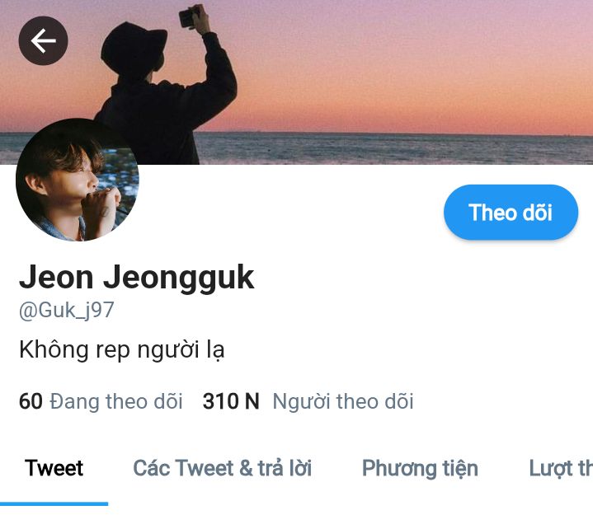The image size is (593, 529).
Task: Click the display name Jeon Jeongguk
Action: (x=137, y=278)
